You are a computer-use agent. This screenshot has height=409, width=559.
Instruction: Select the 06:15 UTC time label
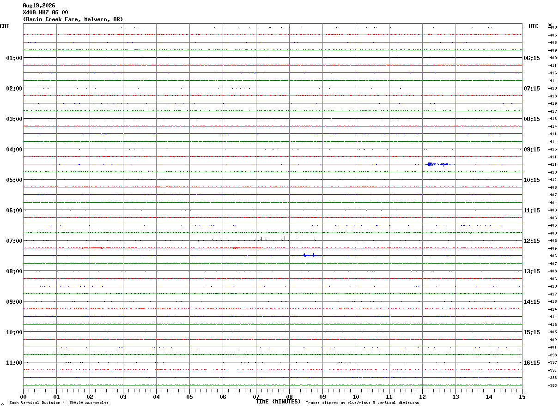coord(532,58)
